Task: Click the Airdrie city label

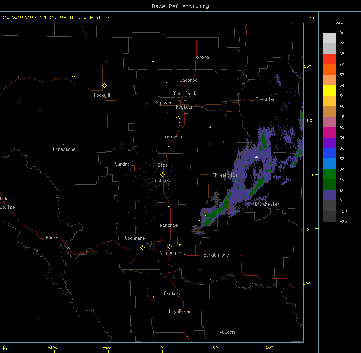Action: click(169, 225)
